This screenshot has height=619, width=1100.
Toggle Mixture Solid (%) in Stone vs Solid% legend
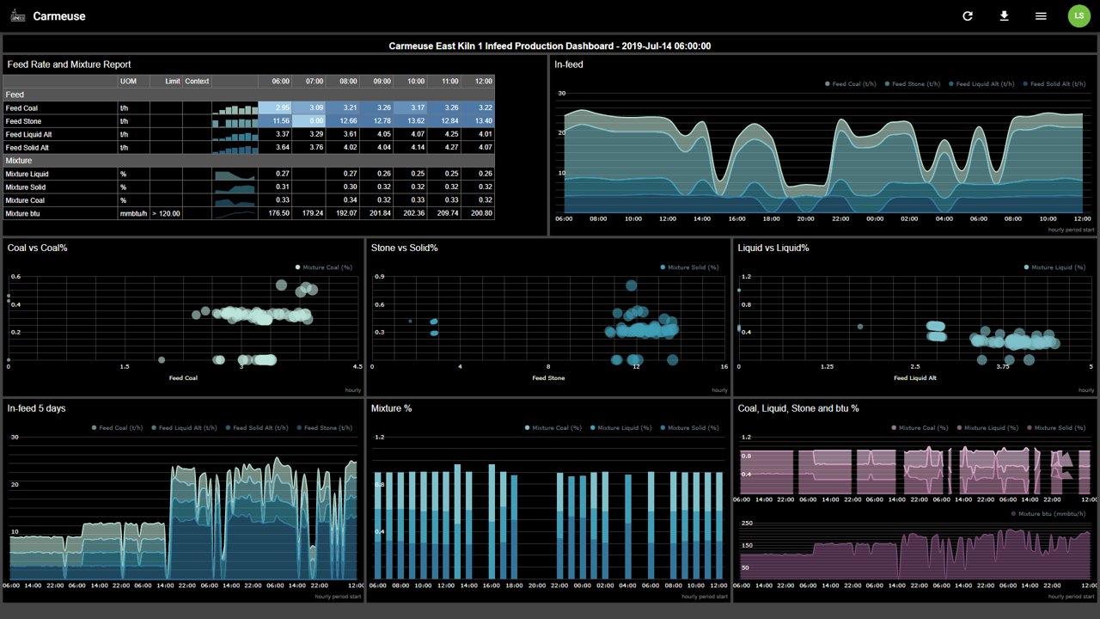(689, 267)
